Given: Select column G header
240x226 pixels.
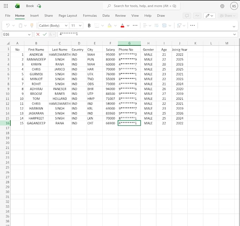Looking at the screenshot, I should tap(129, 43).
